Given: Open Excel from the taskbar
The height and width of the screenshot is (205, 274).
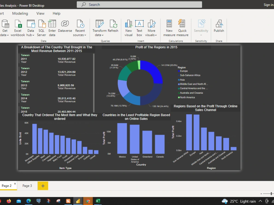Looking at the screenshot, I should coord(98,201).
